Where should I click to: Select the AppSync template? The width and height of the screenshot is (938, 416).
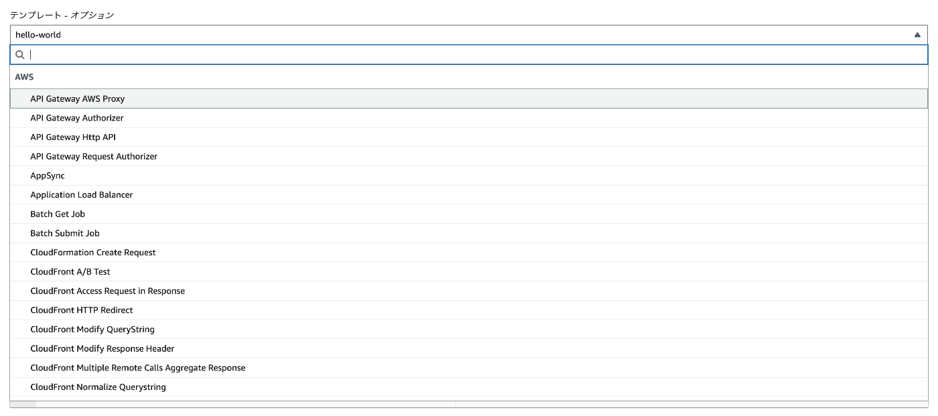469,176
